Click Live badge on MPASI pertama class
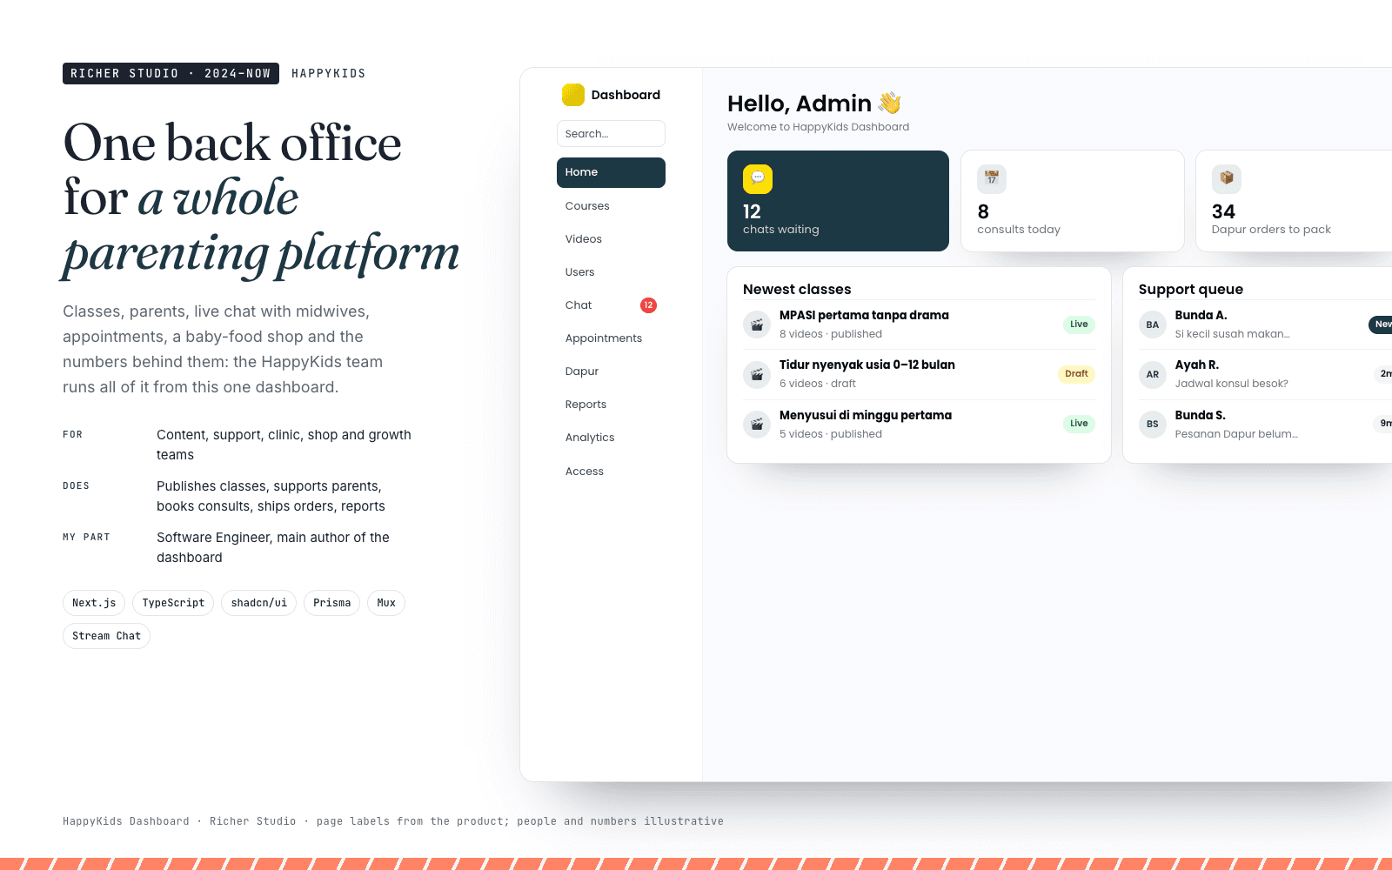The image size is (1392, 870). pyautogui.click(x=1079, y=325)
